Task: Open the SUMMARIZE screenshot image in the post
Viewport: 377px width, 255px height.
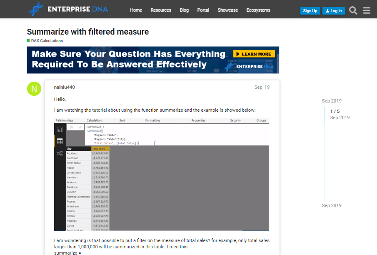Action: (162, 175)
